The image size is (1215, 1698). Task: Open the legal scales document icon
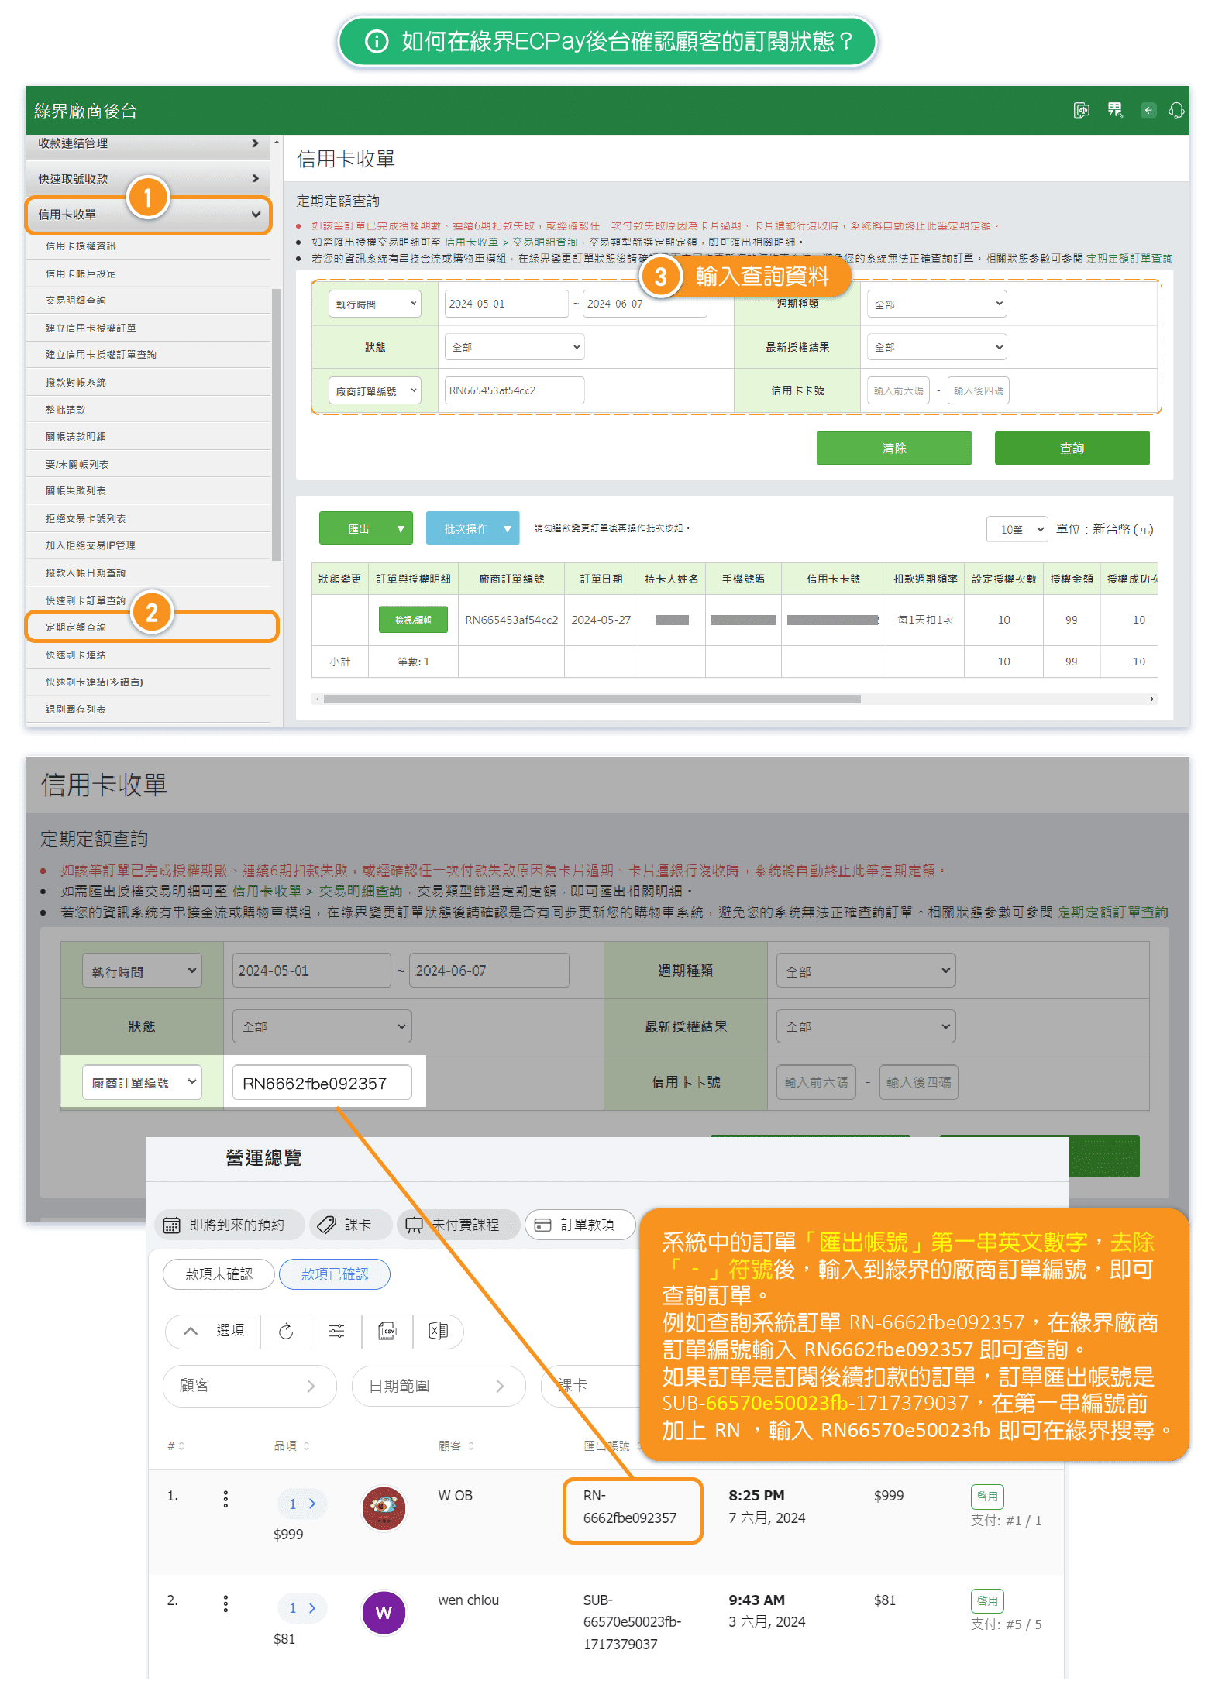point(1081,110)
